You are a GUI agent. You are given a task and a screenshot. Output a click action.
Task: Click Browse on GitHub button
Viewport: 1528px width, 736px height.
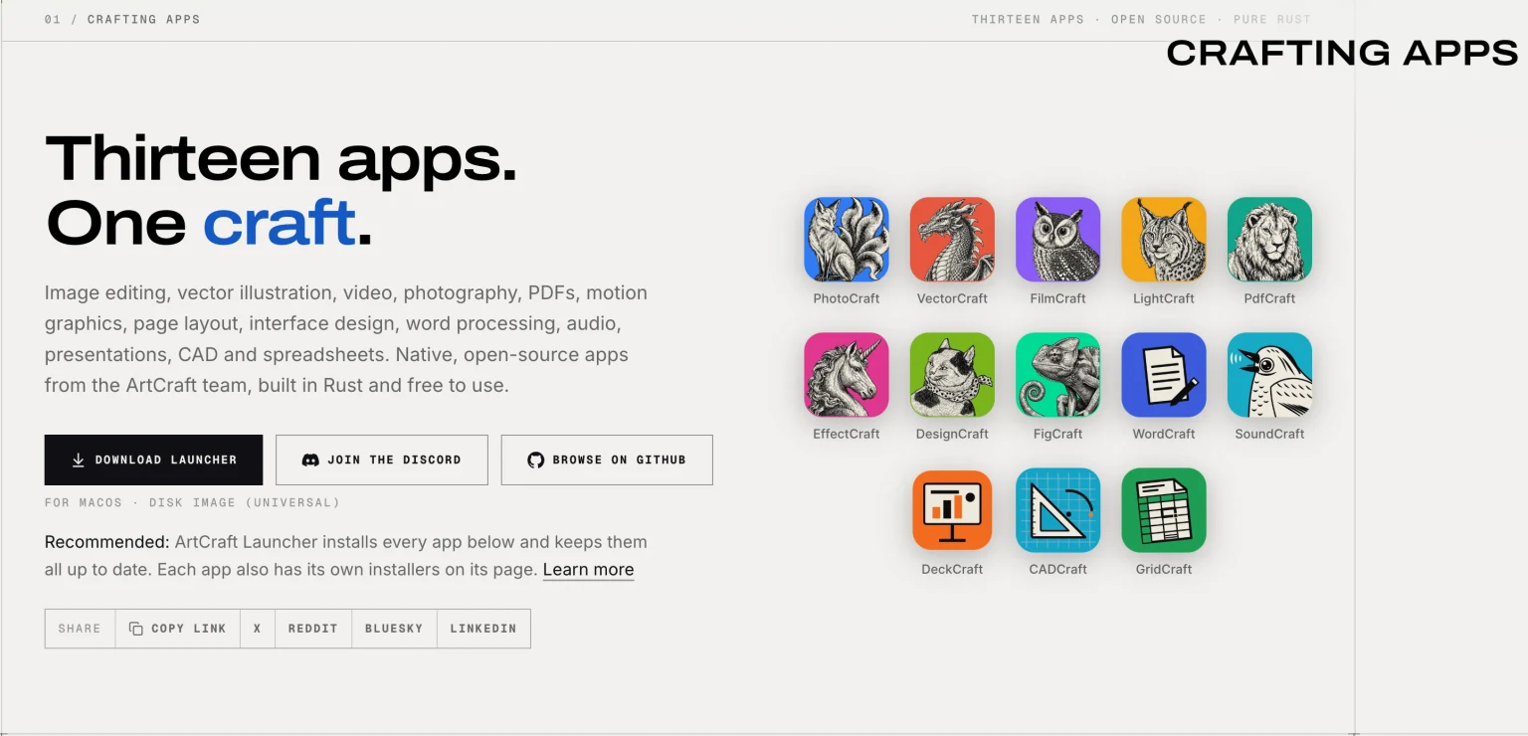pyautogui.click(x=607, y=460)
